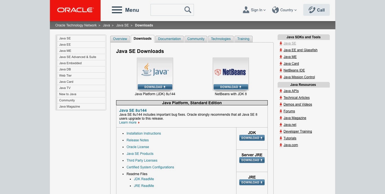Image resolution: width=385 pixels, height=194 pixels.
Task: Open the Technologies tab
Action: (221, 39)
